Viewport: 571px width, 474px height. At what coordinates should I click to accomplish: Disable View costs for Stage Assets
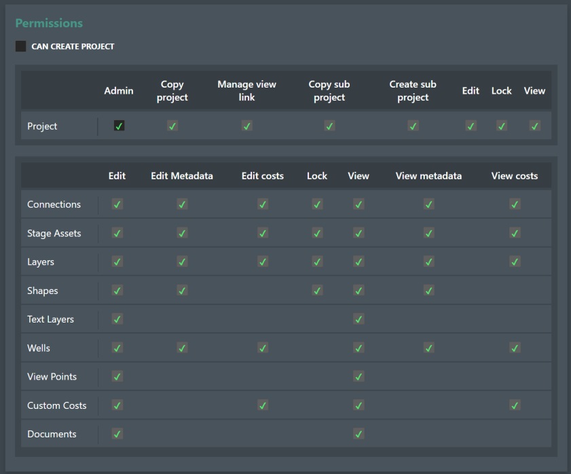click(x=515, y=233)
